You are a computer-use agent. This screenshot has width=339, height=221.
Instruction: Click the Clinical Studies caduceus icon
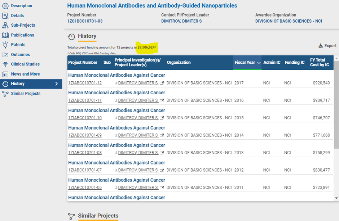pyautogui.click(x=5, y=64)
